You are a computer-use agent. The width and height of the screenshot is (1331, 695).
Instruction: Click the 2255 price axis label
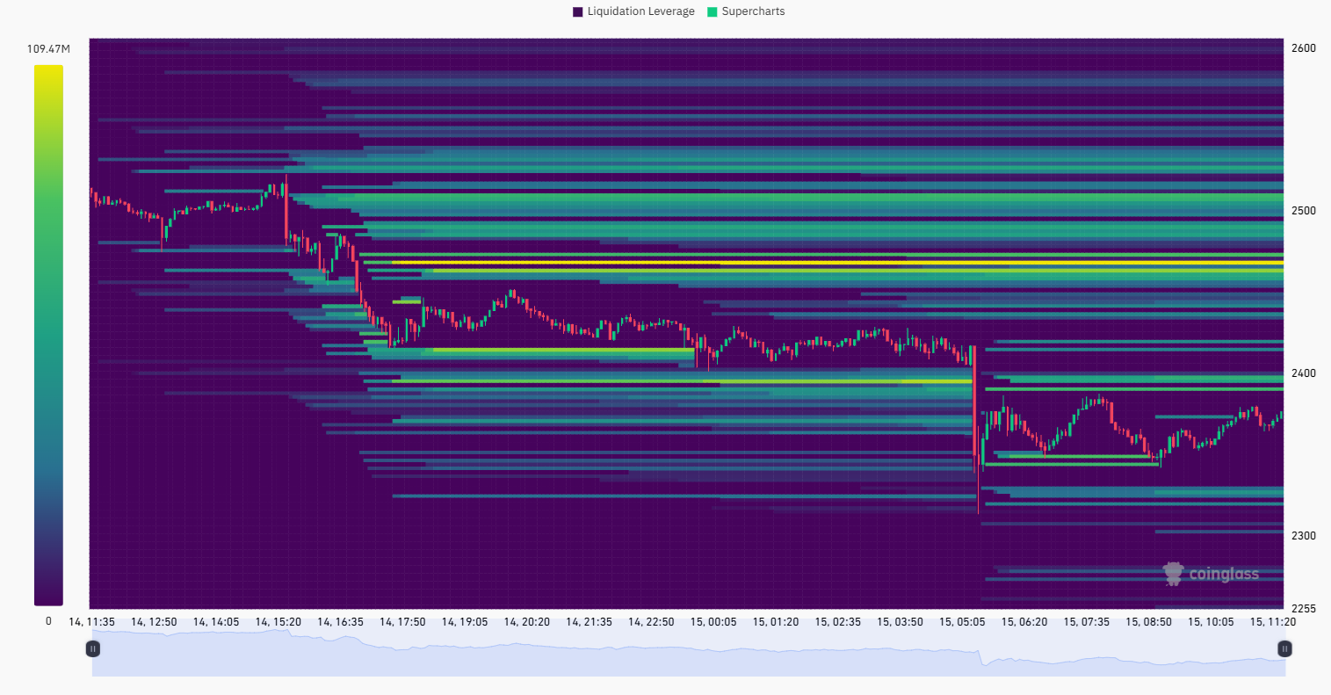[x=1304, y=609]
